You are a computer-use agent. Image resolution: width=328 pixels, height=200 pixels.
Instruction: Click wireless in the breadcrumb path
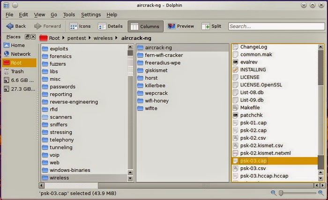tap(103, 38)
